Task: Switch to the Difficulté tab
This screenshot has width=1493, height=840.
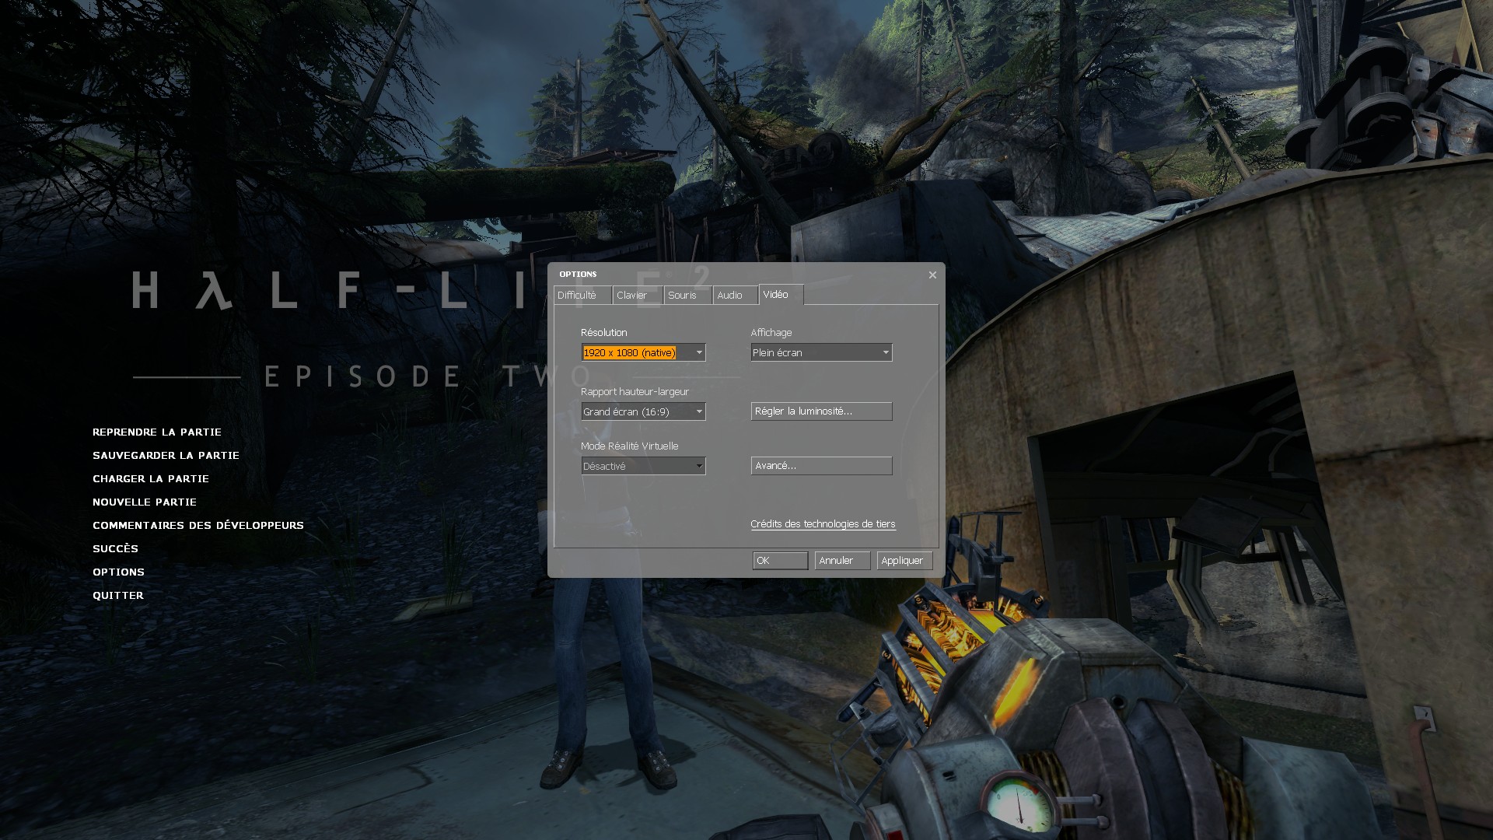Action: click(x=581, y=296)
